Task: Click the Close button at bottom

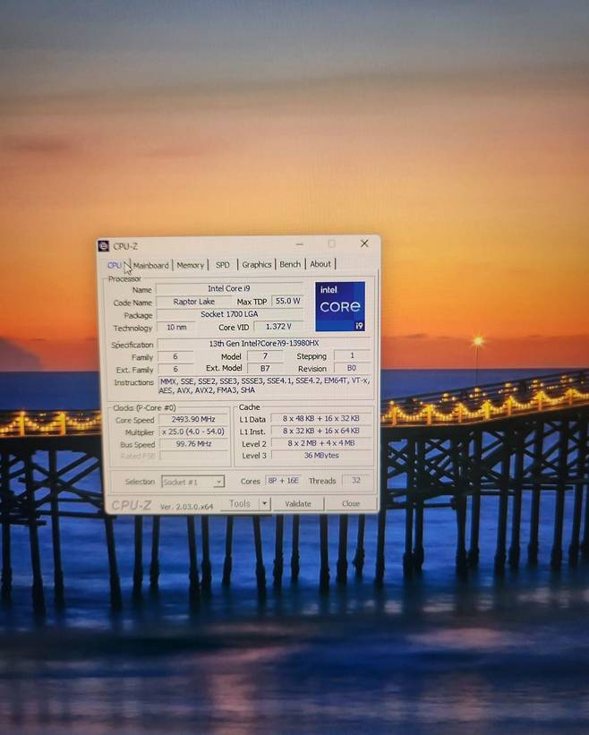Action: pos(351,503)
